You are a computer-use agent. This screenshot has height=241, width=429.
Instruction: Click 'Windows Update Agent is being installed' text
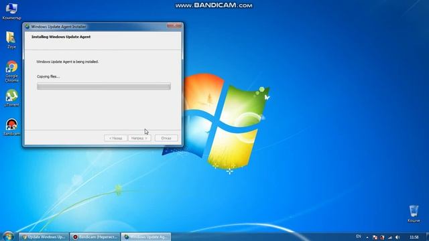click(x=67, y=62)
